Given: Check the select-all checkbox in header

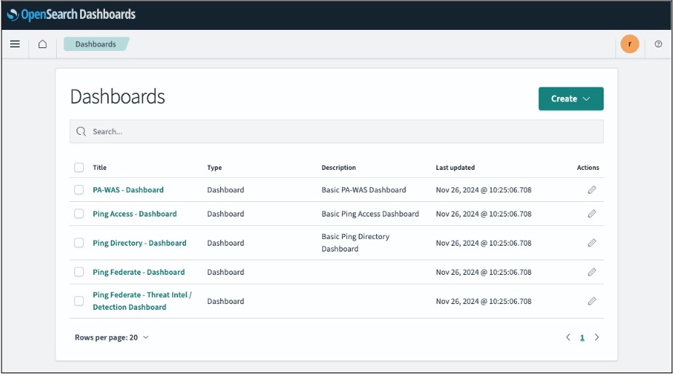Looking at the screenshot, I should click(x=79, y=168).
